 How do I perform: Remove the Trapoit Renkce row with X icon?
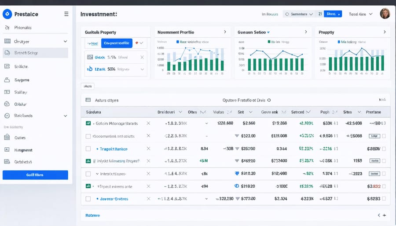(x=148, y=149)
